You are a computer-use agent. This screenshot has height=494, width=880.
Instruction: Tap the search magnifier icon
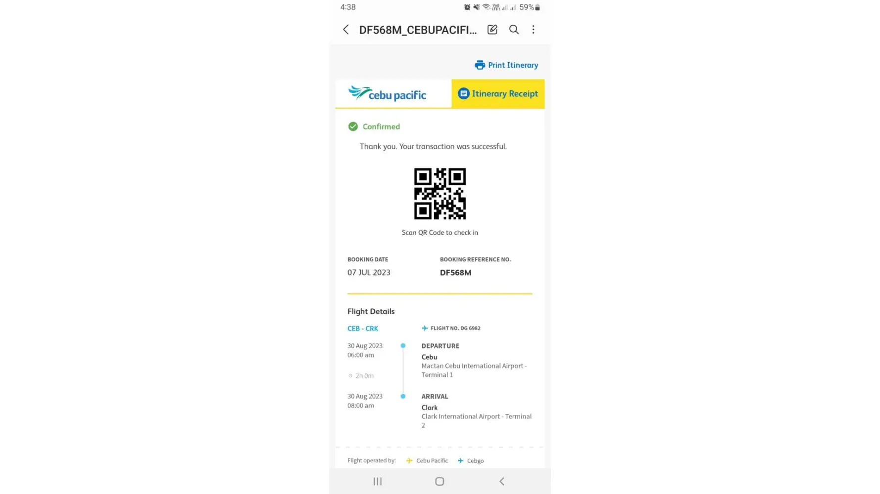tap(514, 30)
